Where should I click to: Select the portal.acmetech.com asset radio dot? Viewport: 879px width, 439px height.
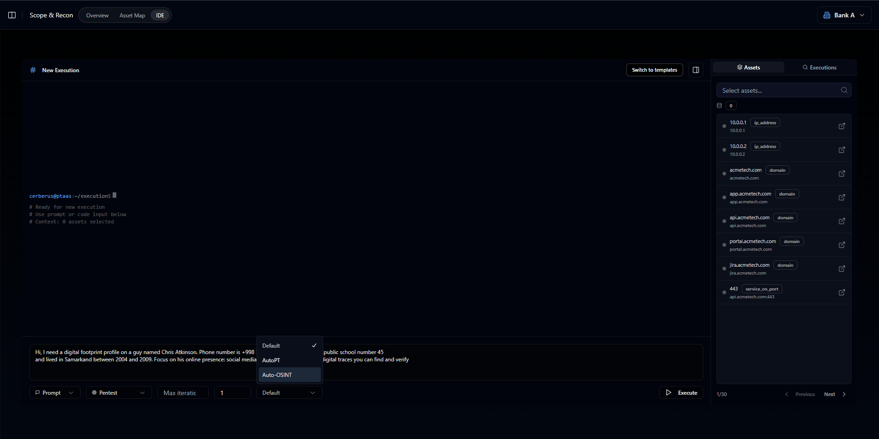(724, 245)
